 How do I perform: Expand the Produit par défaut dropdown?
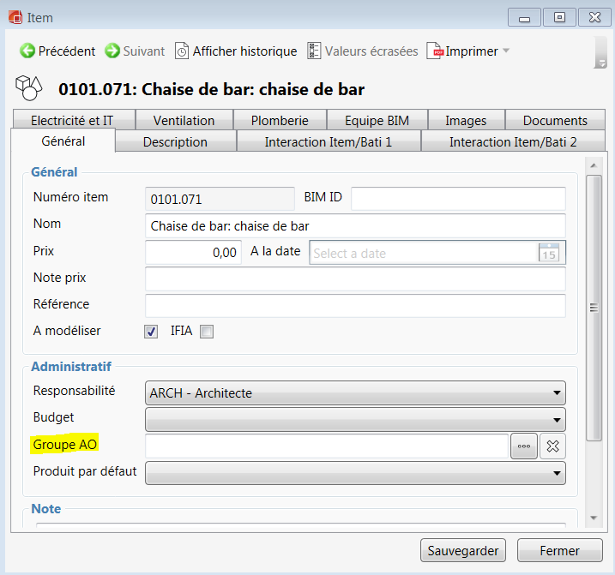point(558,473)
